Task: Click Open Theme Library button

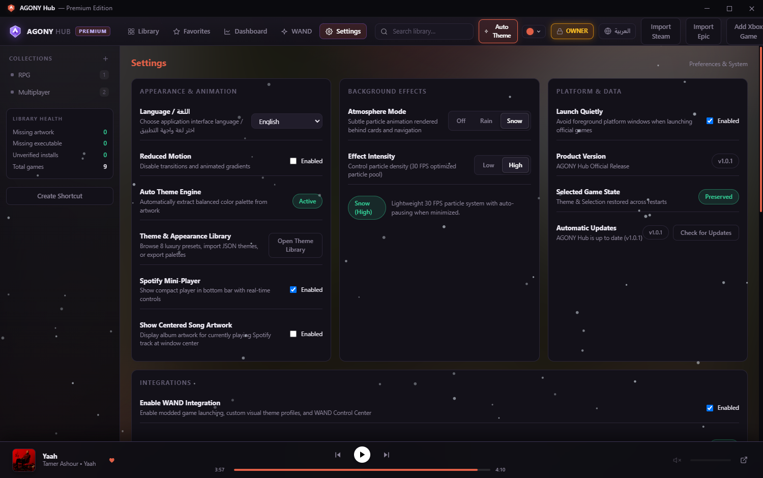Action: coord(296,245)
